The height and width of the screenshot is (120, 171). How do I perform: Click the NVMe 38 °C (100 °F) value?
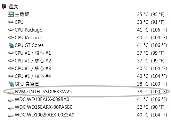pos(152,92)
